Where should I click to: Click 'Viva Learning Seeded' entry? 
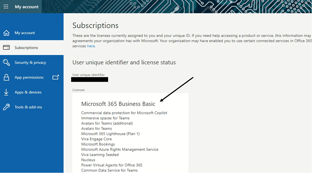click(x=100, y=155)
